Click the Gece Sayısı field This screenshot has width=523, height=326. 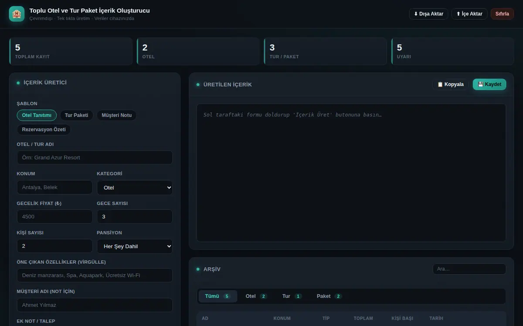[x=135, y=216]
